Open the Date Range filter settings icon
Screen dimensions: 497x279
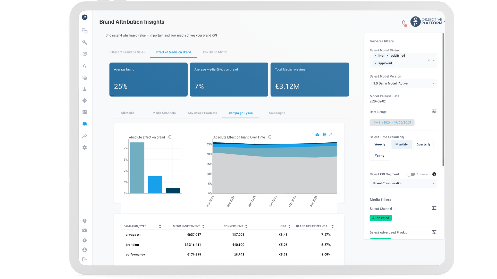click(434, 111)
